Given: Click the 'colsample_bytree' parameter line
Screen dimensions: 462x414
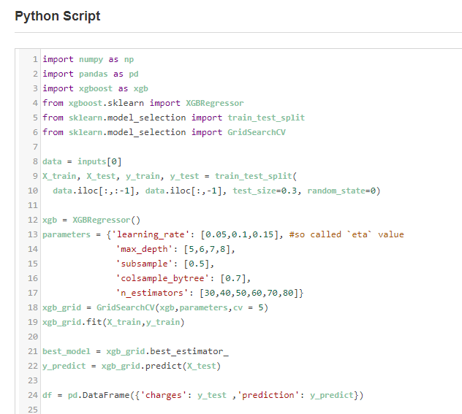Looking at the screenshot, I should click(183, 278).
